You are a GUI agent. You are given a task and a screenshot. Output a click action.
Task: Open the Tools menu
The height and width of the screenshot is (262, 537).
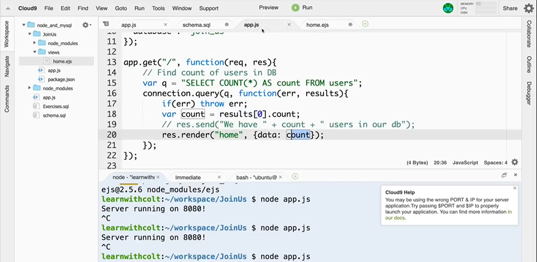point(158,8)
